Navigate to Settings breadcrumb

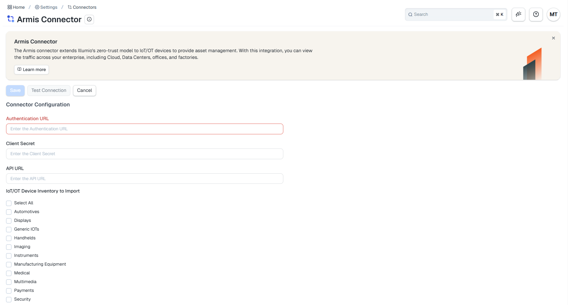(46, 7)
